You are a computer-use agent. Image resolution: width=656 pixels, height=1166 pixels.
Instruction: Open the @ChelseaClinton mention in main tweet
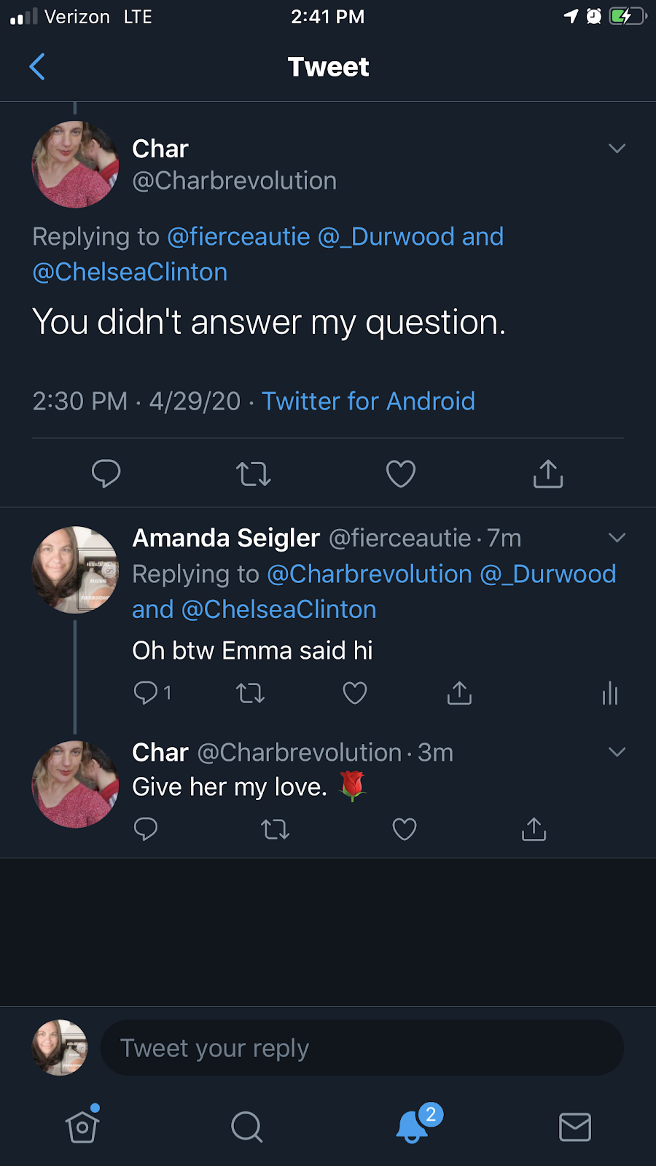[x=130, y=272]
